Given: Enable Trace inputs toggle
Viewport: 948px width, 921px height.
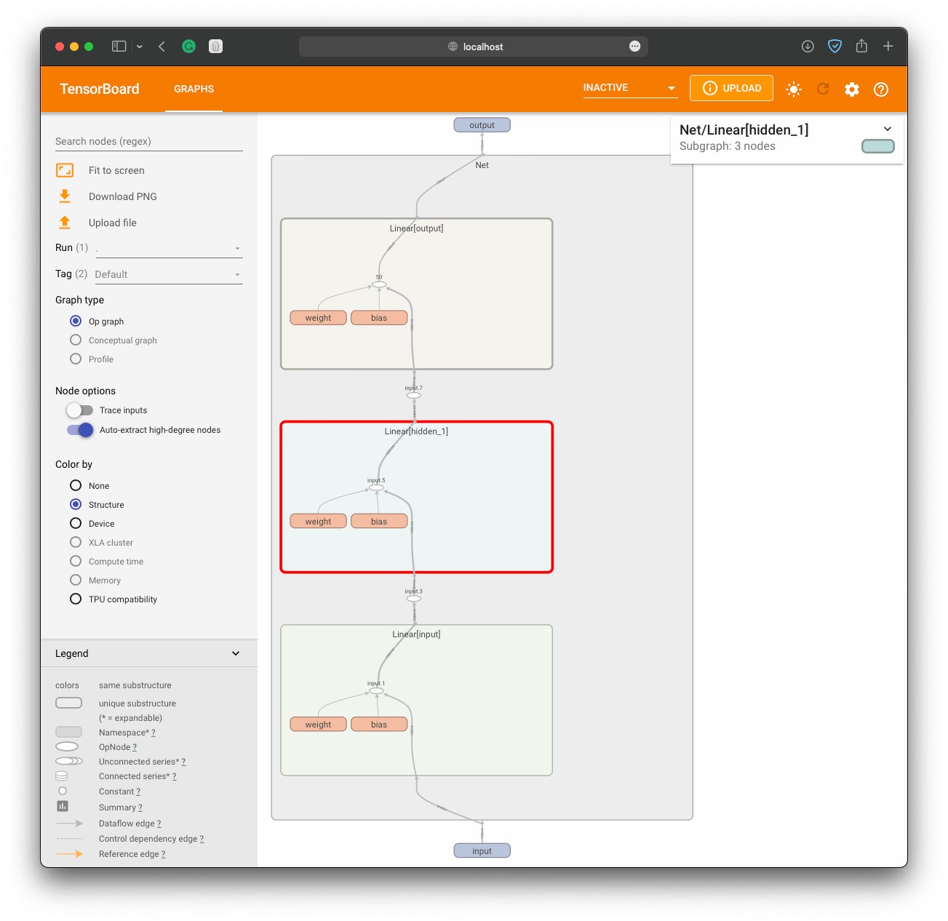Looking at the screenshot, I should coord(79,410).
